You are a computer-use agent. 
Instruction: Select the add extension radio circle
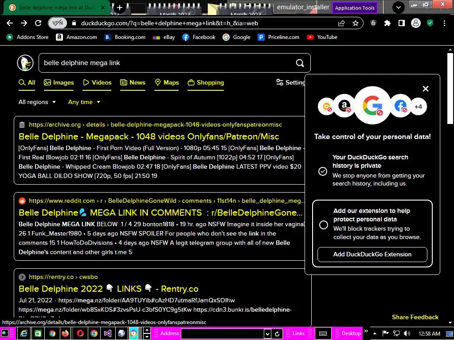pyautogui.click(x=324, y=224)
